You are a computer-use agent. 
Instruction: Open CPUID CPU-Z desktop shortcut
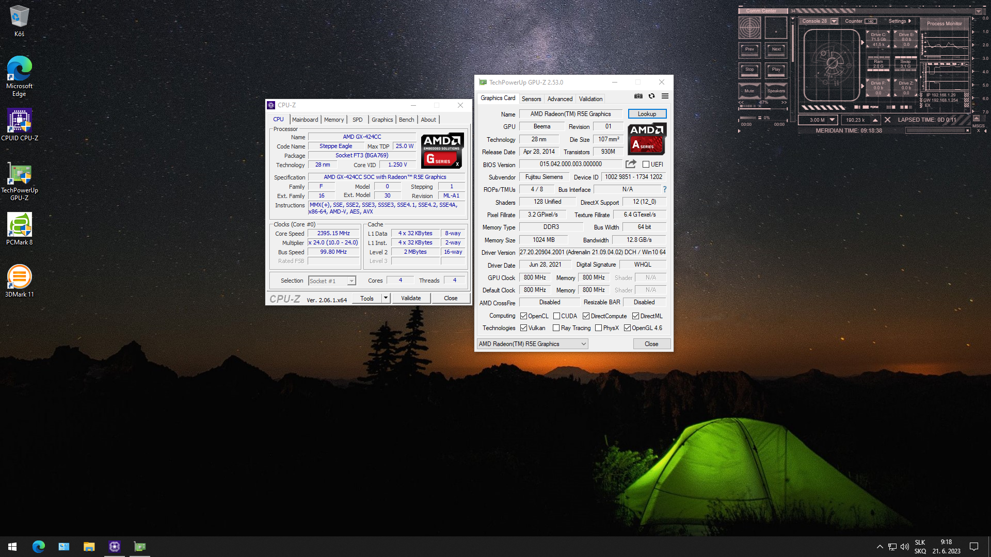pos(19,124)
